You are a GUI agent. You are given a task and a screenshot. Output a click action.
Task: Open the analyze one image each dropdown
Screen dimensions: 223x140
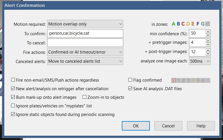(x=200, y=61)
